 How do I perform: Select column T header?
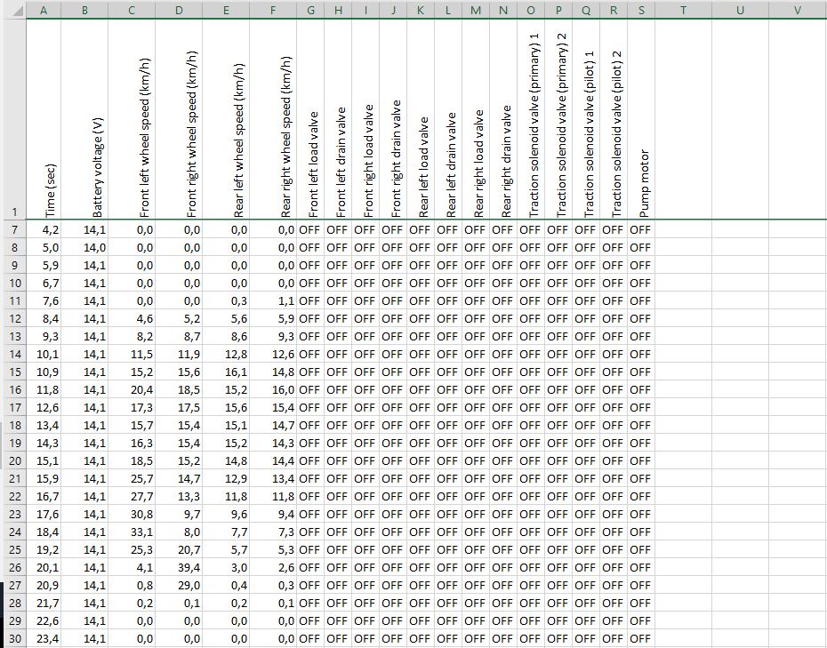[x=684, y=10]
